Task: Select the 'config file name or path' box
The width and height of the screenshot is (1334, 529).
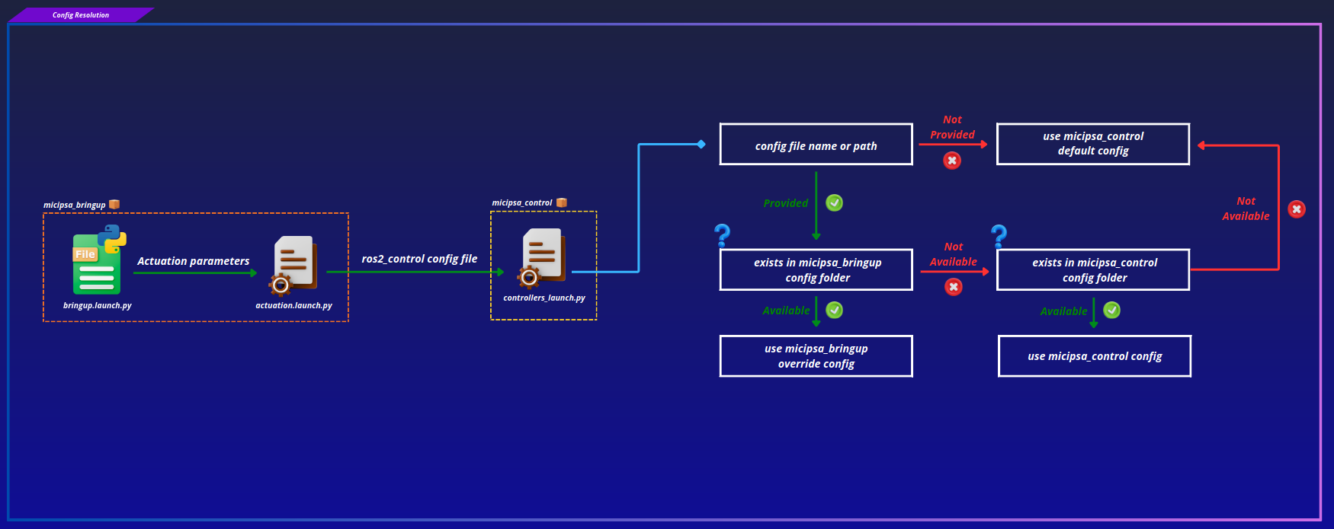Action: click(x=816, y=145)
